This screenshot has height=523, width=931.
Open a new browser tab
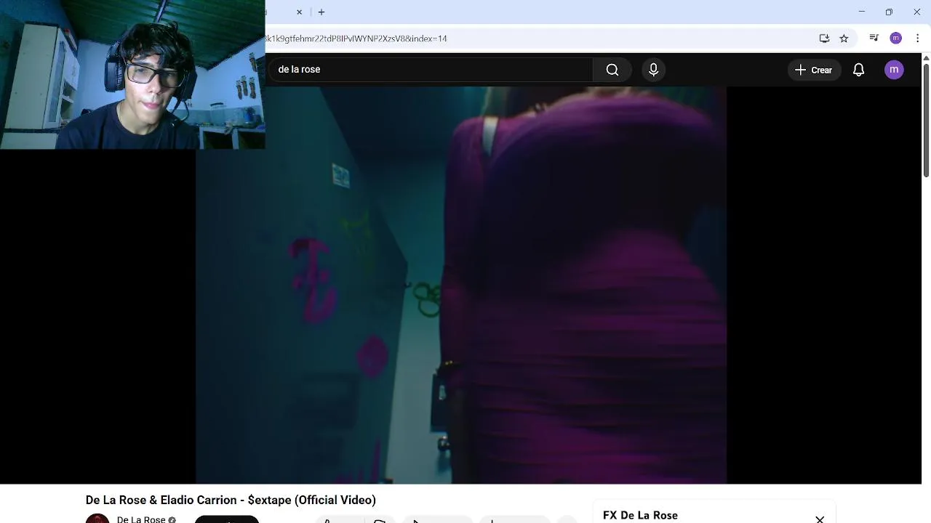321,12
